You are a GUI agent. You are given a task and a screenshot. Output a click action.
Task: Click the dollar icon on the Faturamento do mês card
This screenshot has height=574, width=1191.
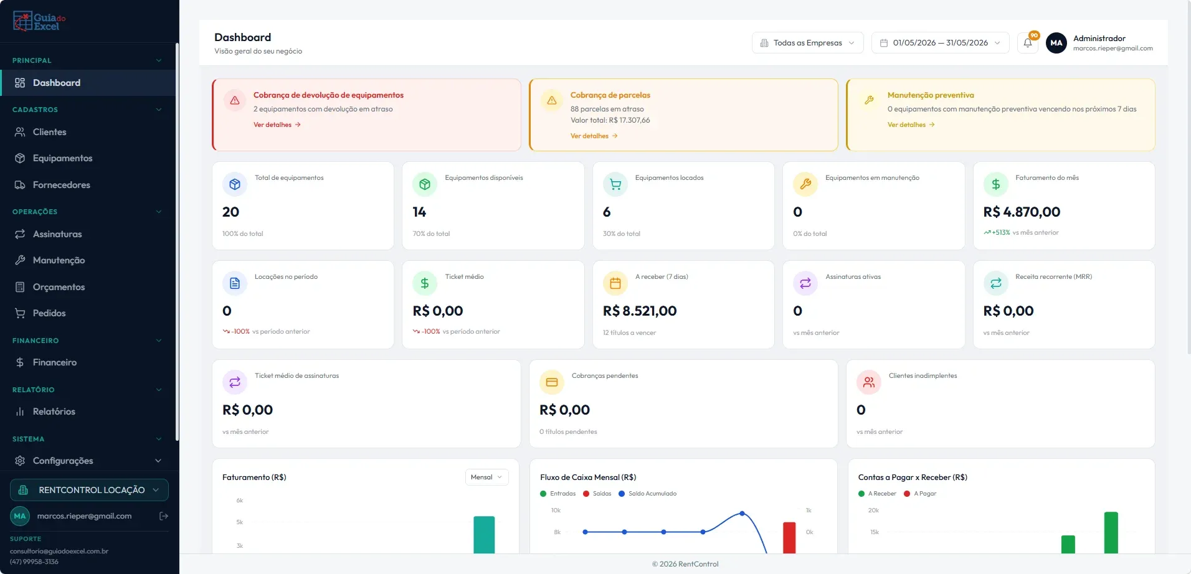(x=995, y=184)
